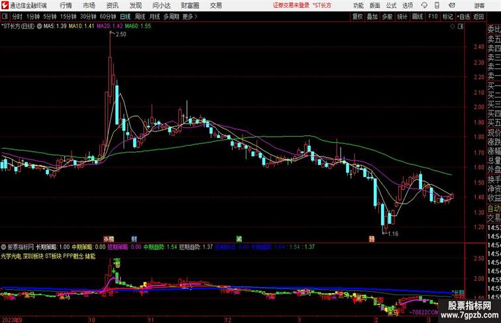The image size is (501, 323).
Task: Open settings gear beside 股票指标网 indicator
Action: tap(3, 247)
